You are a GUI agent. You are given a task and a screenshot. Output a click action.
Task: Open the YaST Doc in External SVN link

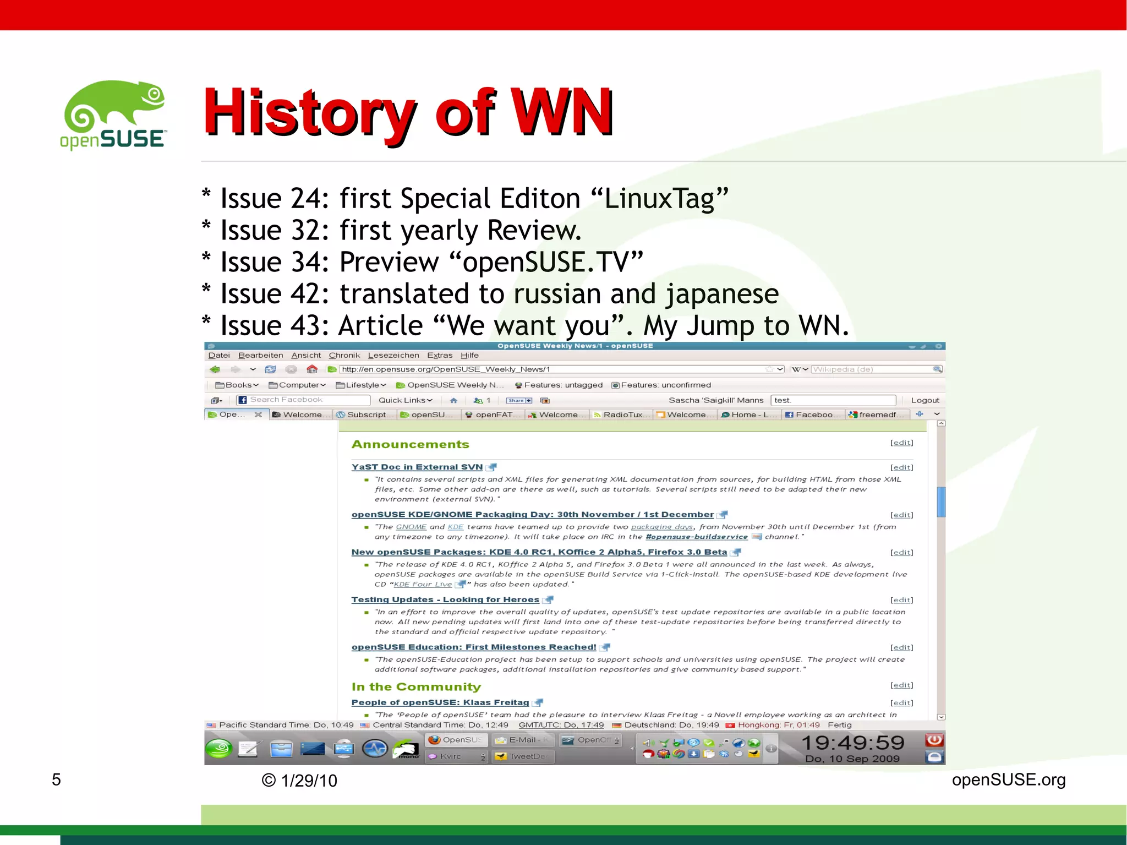point(417,467)
